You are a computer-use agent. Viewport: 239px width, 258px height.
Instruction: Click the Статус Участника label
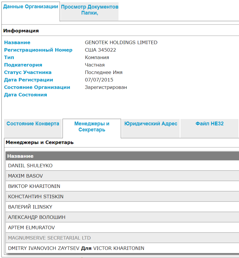pos(28,72)
